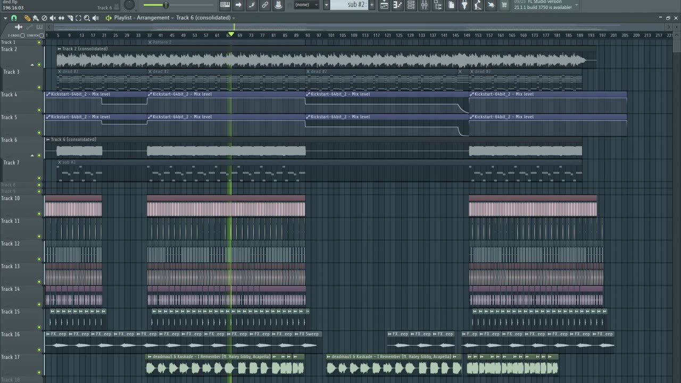Image resolution: width=681 pixels, height=383 pixels.
Task: Select the Select tool
Action: click(78, 18)
